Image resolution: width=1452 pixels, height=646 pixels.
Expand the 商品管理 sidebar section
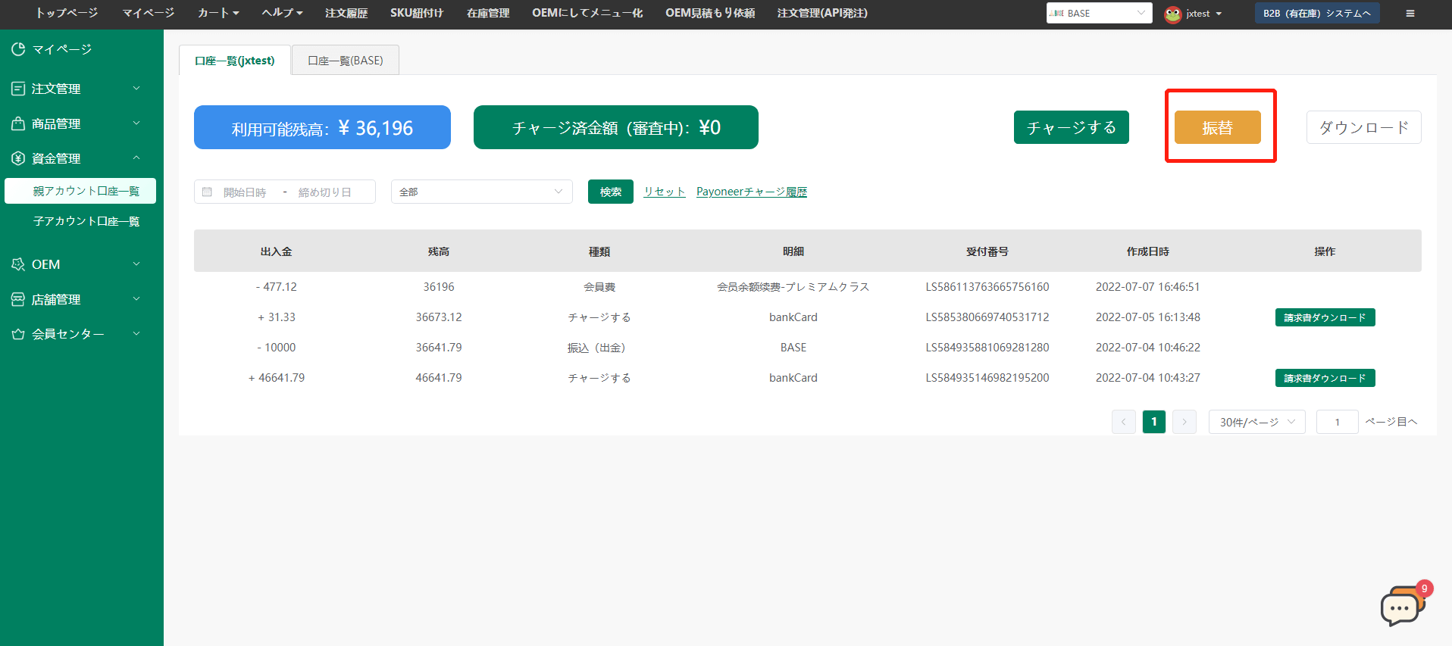point(136,123)
